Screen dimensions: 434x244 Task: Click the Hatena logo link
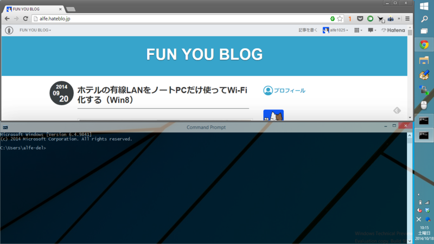tap(393, 30)
